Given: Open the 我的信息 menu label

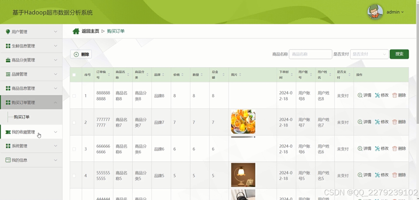Looking at the screenshot, I should click(x=19, y=160).
